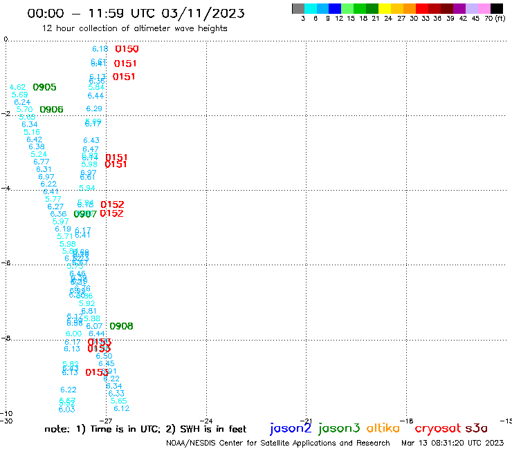Click the wave height value '6.12'
The width and height of the screenshot is (512, 449).
coord(122,408)
